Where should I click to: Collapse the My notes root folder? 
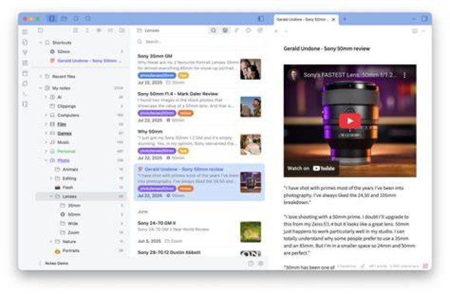tap(41, 88)
